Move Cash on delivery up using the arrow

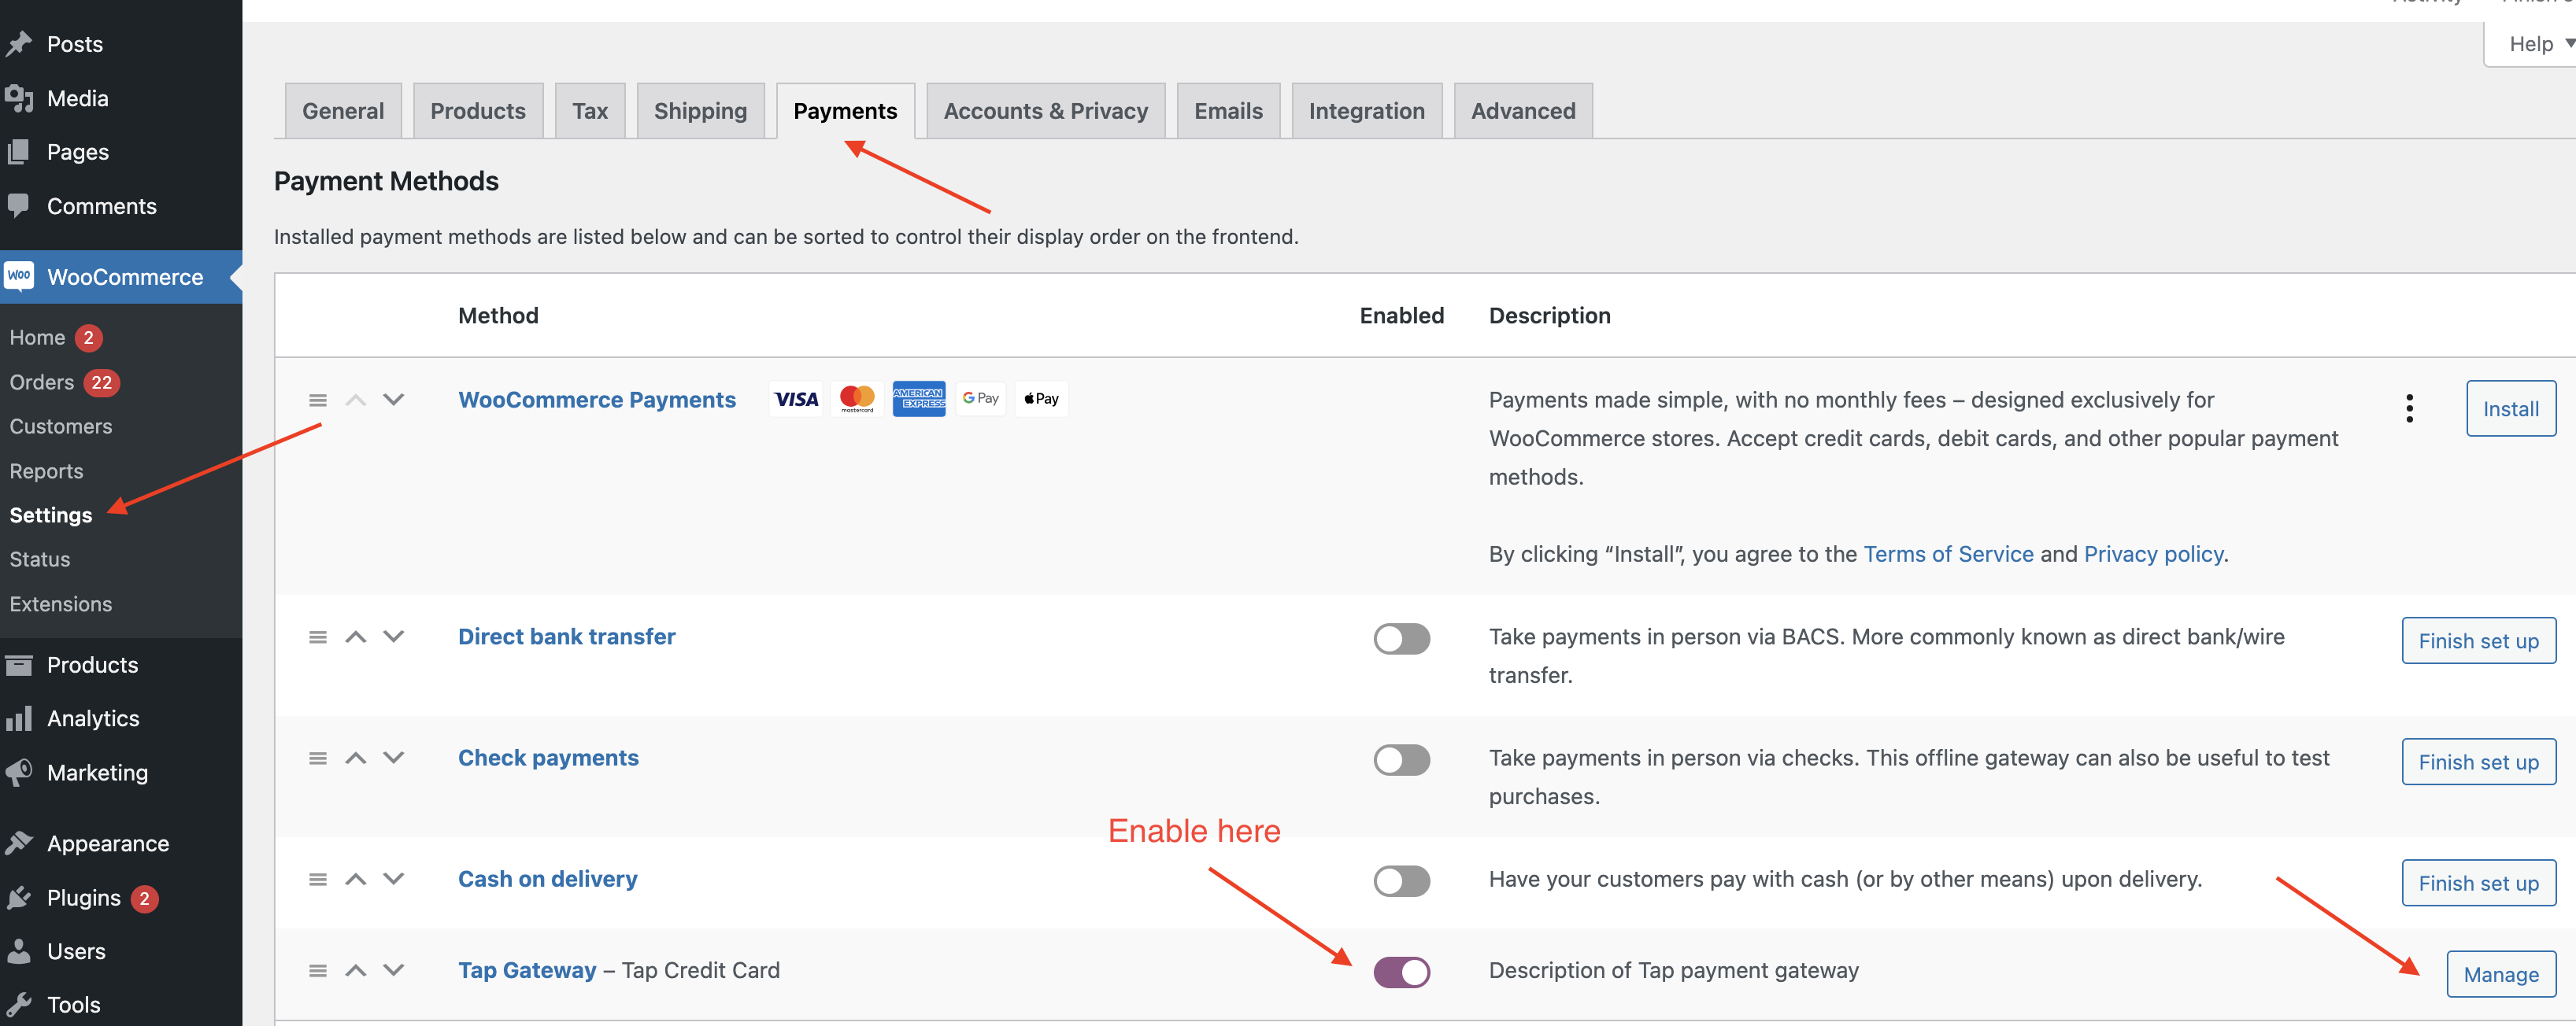[x=355, y=879]
